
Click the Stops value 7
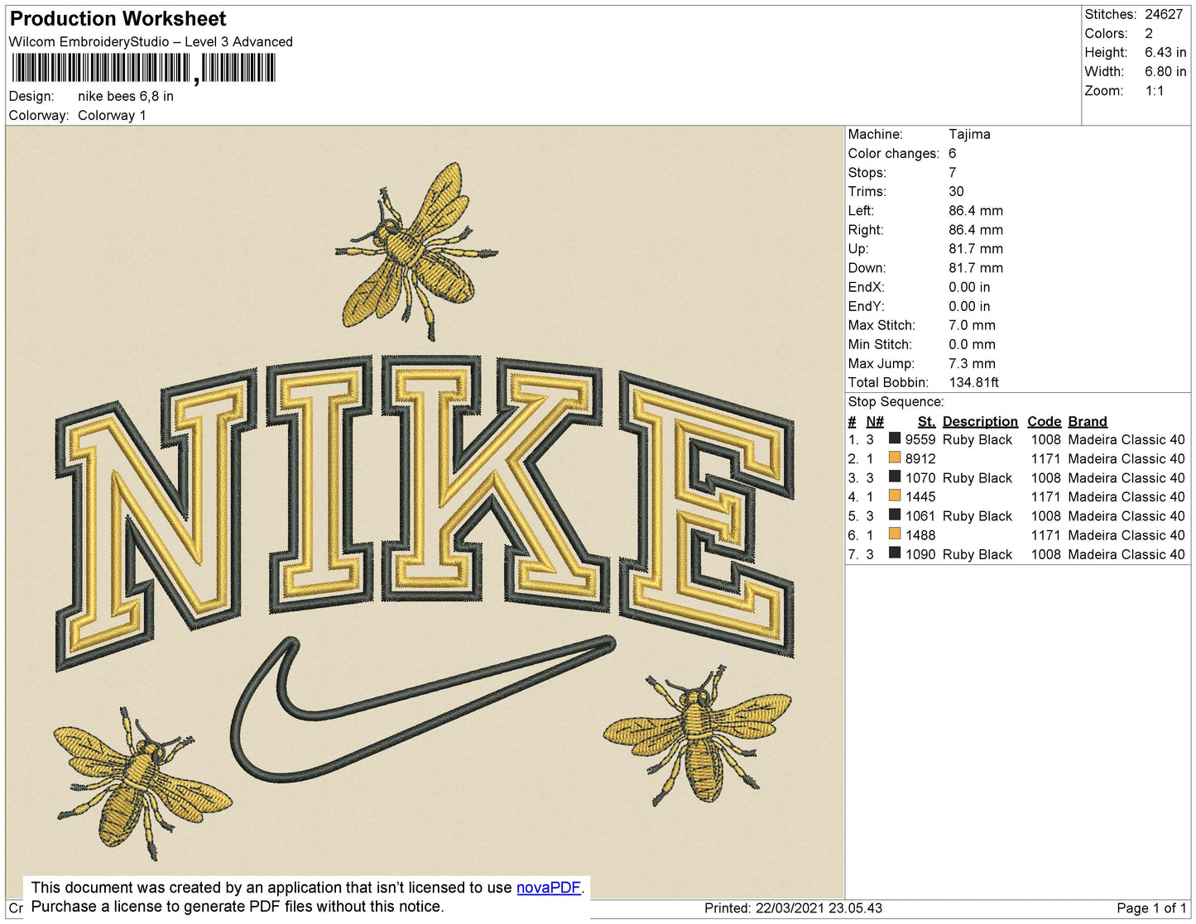[x=953, y=173]
